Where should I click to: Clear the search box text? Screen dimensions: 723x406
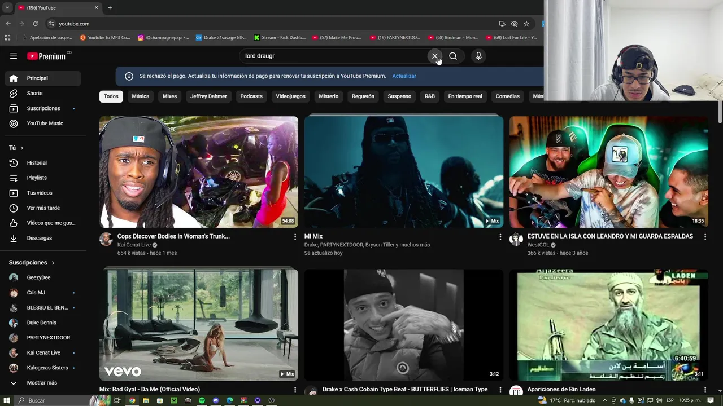pos(435,56)
